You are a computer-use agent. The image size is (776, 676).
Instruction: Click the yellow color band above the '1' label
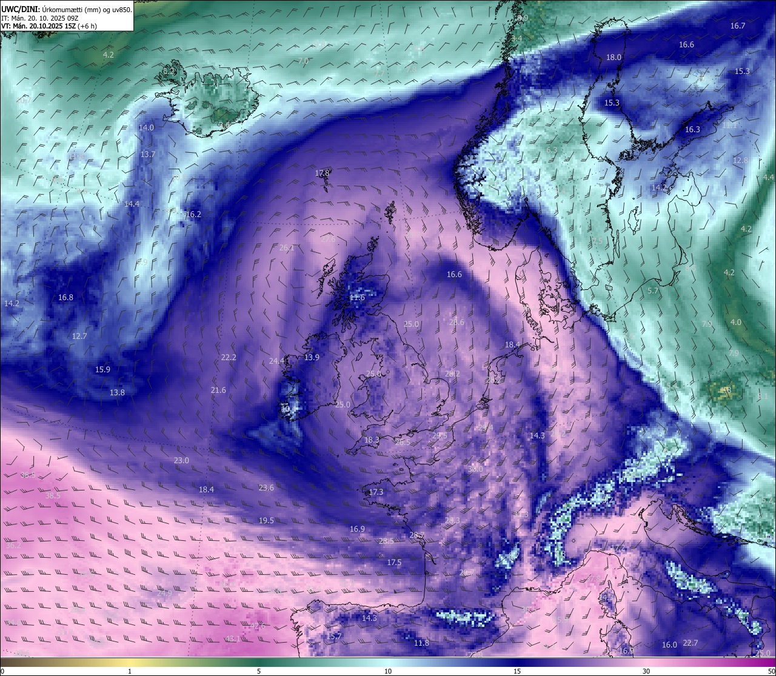130,662
